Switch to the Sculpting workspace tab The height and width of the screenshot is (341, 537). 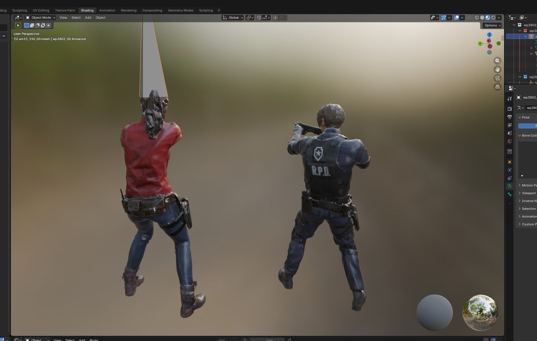(x=20, y=10)
